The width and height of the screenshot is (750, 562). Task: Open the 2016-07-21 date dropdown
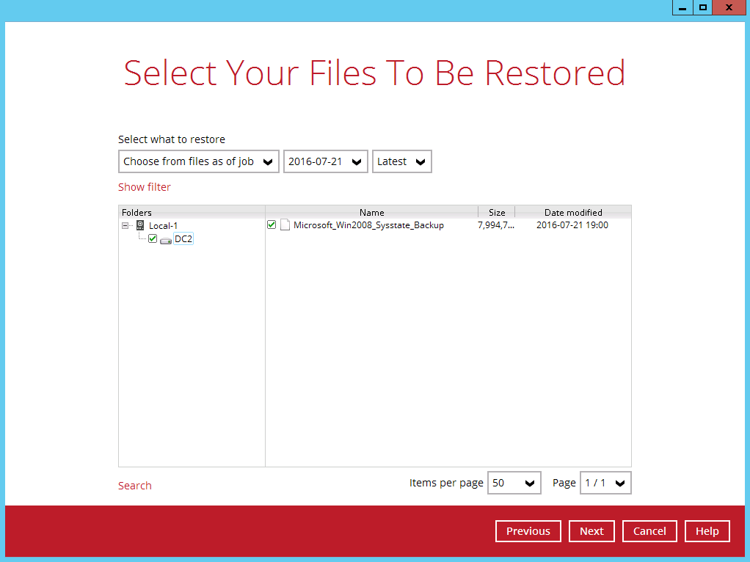[x=325, y=161]
